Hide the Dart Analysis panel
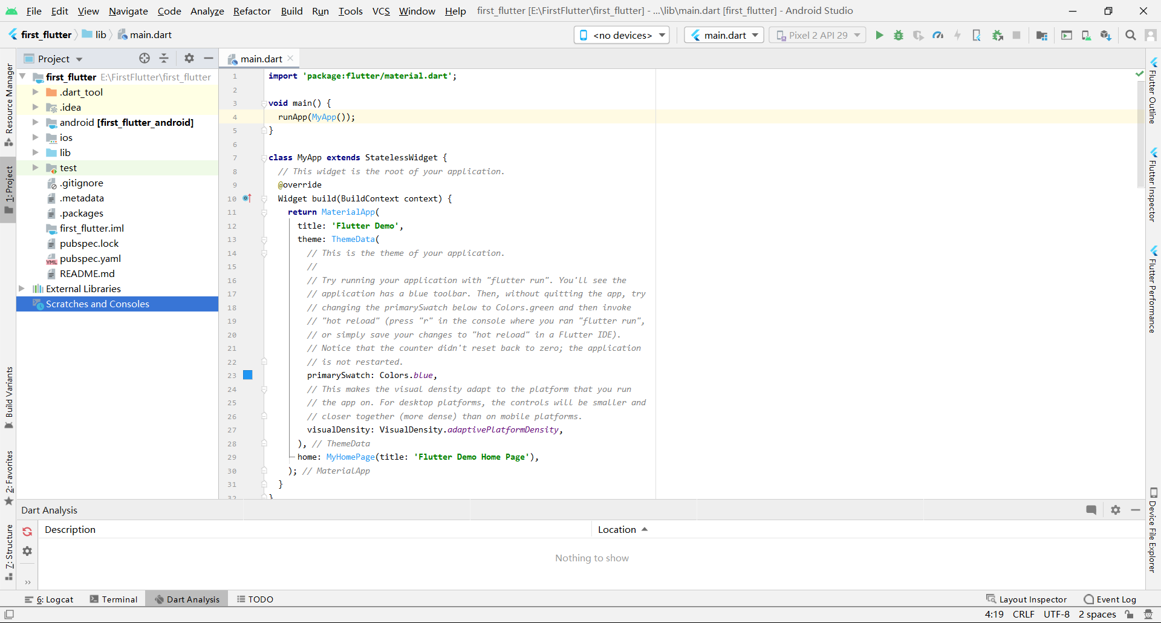1161x623 pixels. (x=1136, y=510)
